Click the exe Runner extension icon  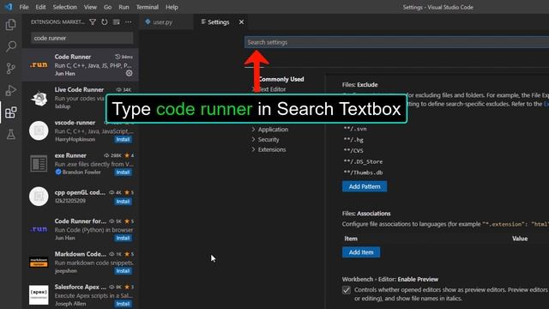(39, 164)
